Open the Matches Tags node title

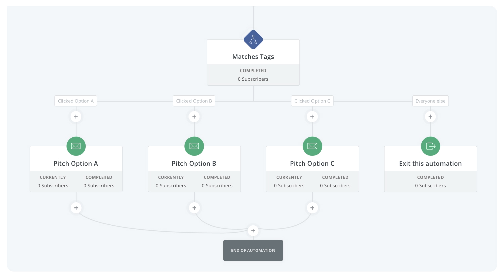253,57
